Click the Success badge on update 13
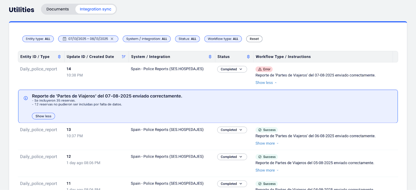416x190 pixels. click(266, 130)
